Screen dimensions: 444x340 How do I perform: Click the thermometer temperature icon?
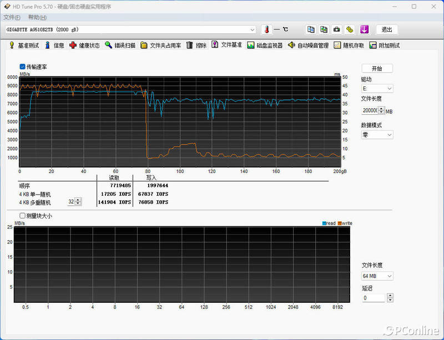(x=266, y=29)
